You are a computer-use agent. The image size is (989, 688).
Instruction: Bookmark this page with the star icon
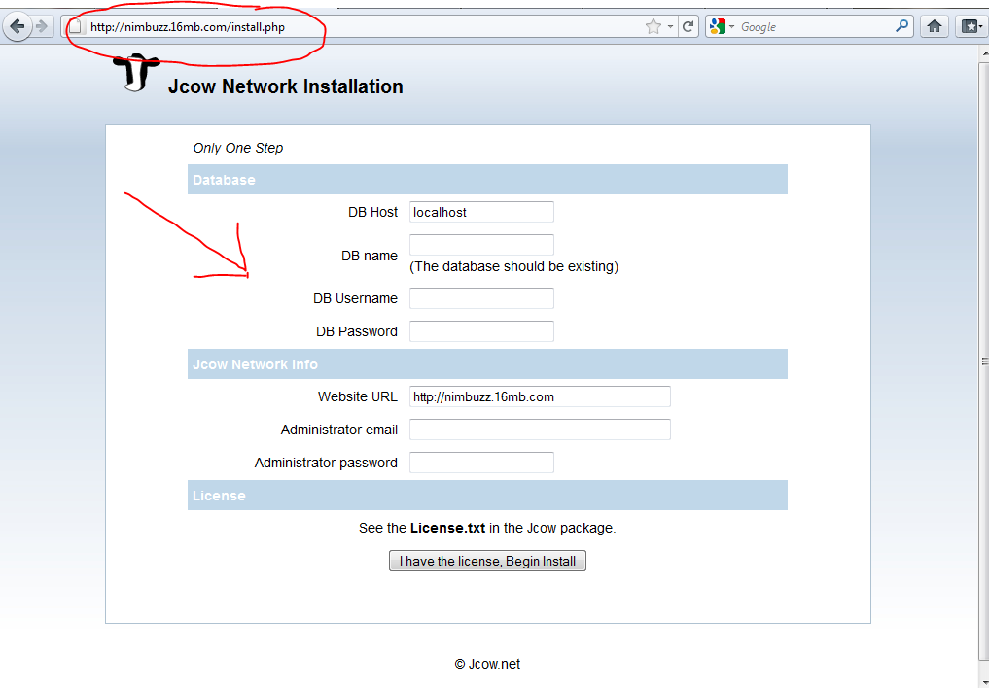pos(653,26)
